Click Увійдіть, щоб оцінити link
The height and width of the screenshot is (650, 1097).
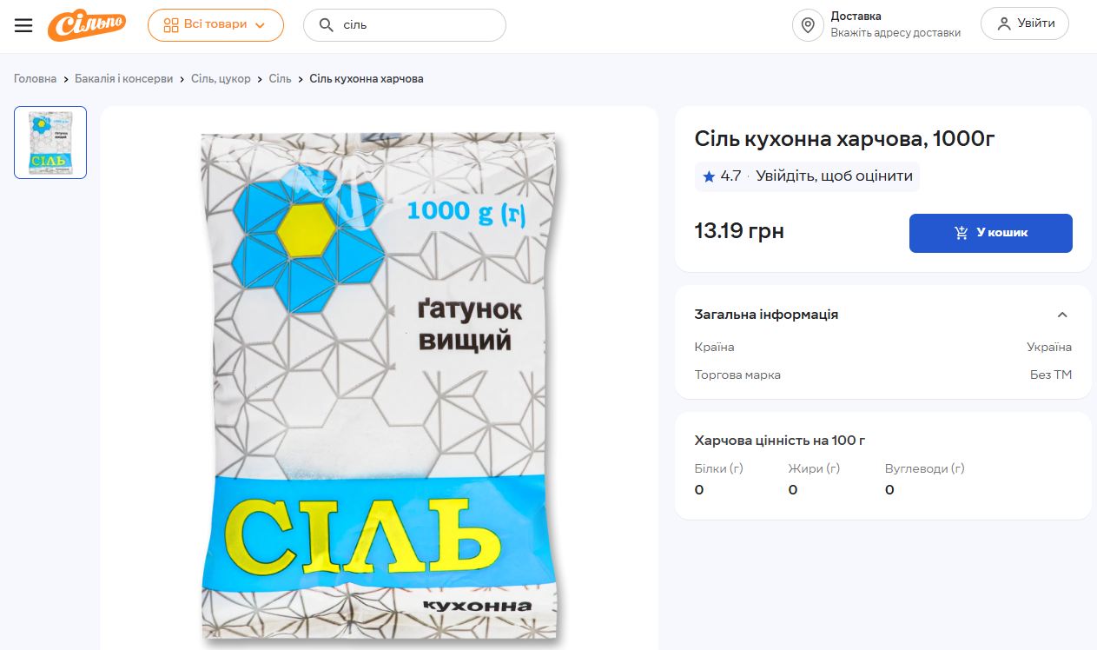834,176
